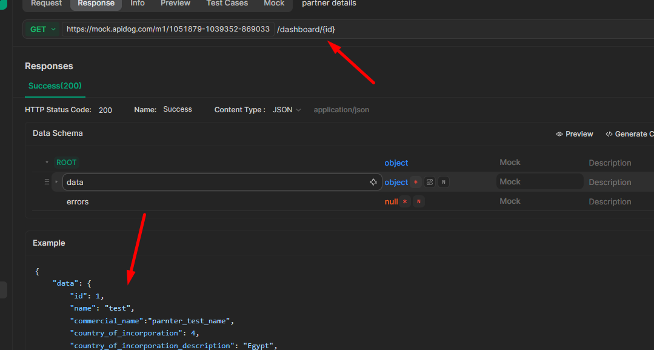654x350 pixels.
Task: Toggle required asterisk on the errors row
Action: coord(404,202)
